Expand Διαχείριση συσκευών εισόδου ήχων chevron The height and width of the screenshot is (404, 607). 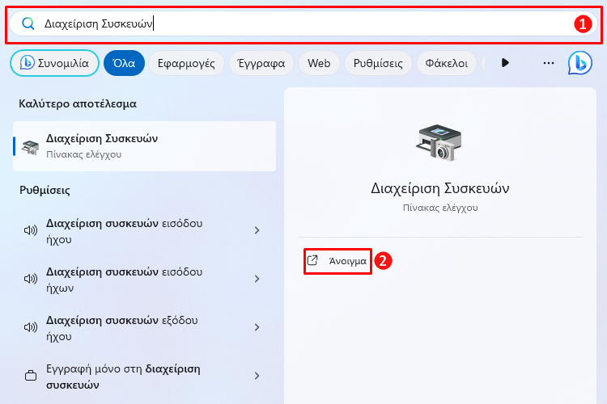click(x=257, y=279)
